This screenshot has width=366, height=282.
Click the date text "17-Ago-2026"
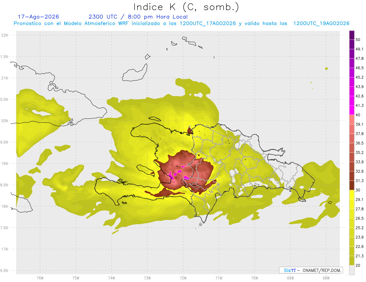(38, 17)
